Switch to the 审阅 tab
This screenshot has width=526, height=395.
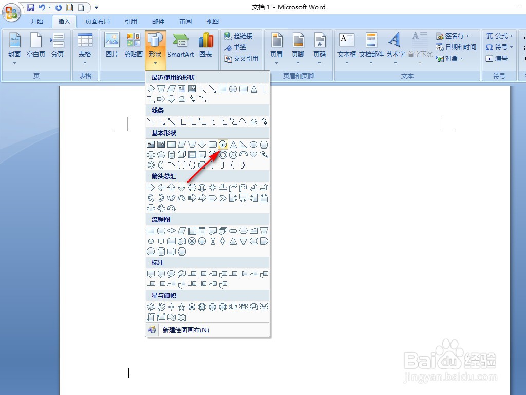click(x=185, y=22)
